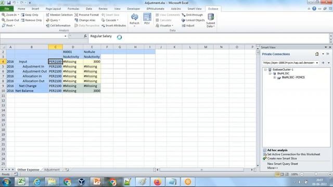Open the File tab
Image resolution: width=333 pixels, height=187 pixels.
7,9
